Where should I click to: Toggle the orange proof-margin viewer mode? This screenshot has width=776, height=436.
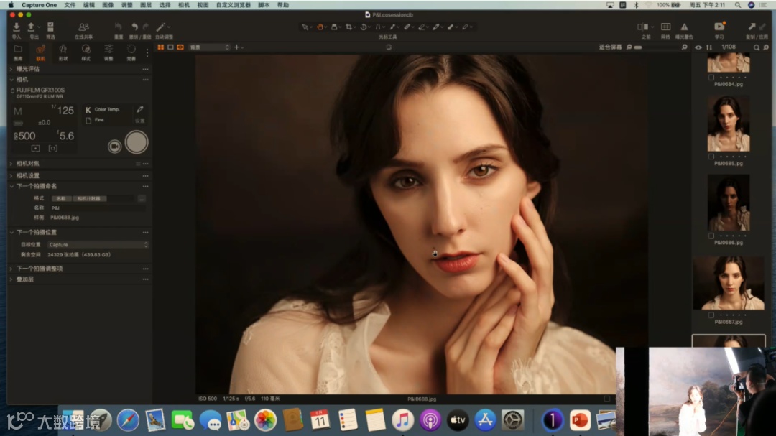pyautogui.click(x=180, y=47)
